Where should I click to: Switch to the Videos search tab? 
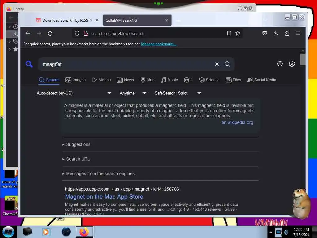click(101, 80)
